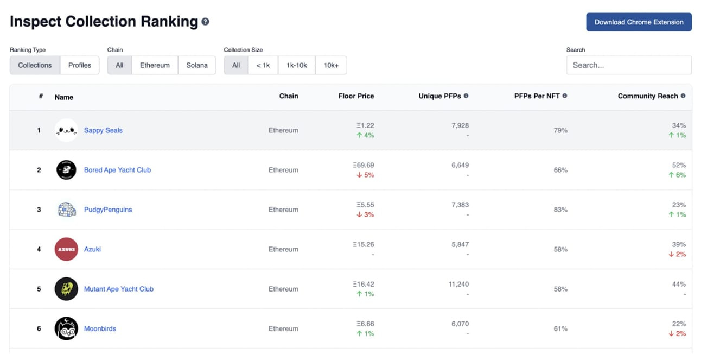Click Download Chrome Extension button
This screenshot has width=701, height=354.
click(639, 22)
